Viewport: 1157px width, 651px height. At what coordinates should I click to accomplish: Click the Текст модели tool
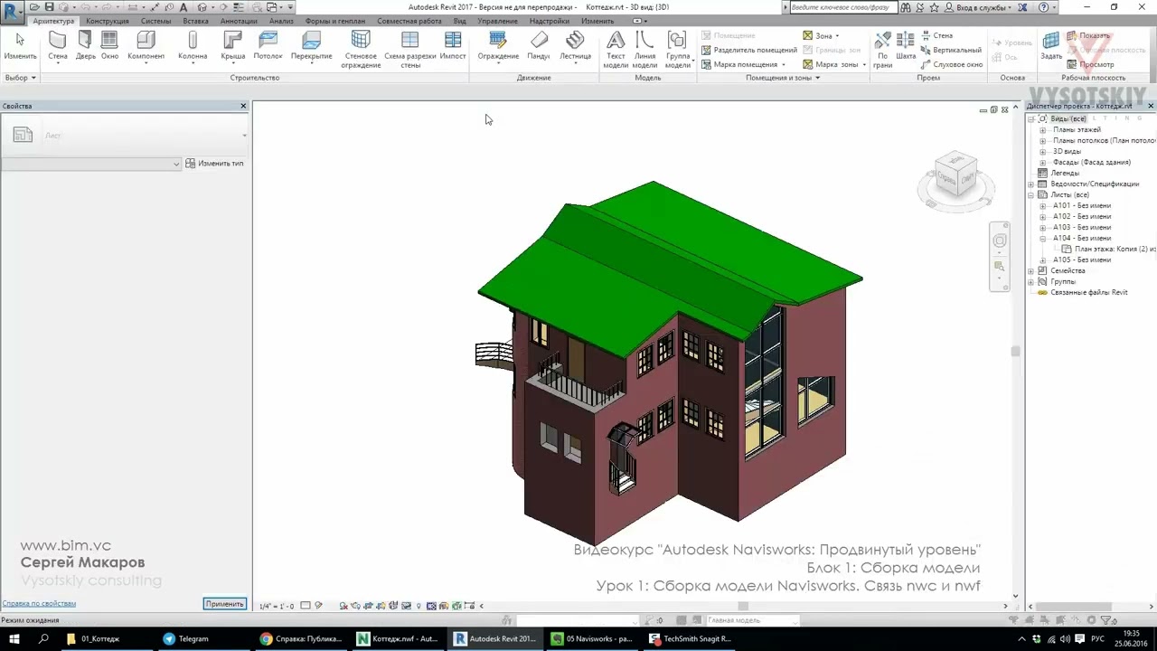tap(616, 50)
